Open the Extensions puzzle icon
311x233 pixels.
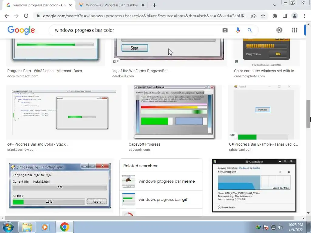coord(275,16)
